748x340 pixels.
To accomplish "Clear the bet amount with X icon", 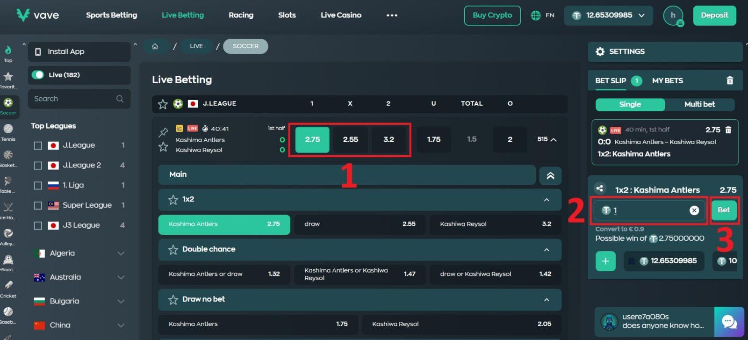I will pyautogui.click(x=694, y=210).
